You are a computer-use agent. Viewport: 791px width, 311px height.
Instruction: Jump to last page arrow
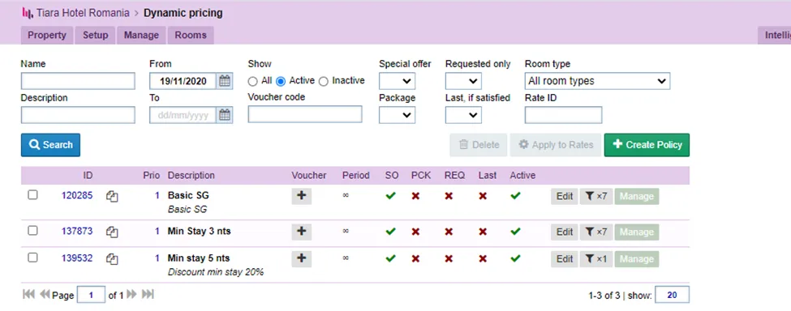148,294
